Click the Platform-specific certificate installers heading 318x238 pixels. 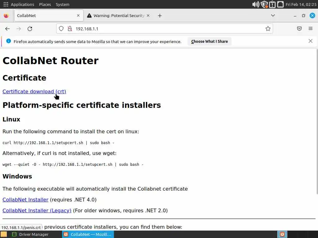coord(82,105)
